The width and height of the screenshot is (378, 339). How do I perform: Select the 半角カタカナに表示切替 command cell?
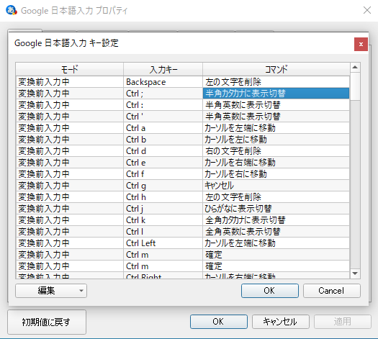[276, 94]
